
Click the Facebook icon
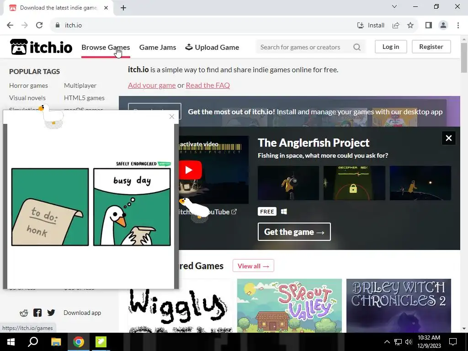pos(37,313)
